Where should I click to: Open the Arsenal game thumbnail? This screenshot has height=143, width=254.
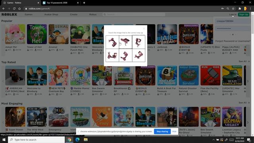(59, 34)
